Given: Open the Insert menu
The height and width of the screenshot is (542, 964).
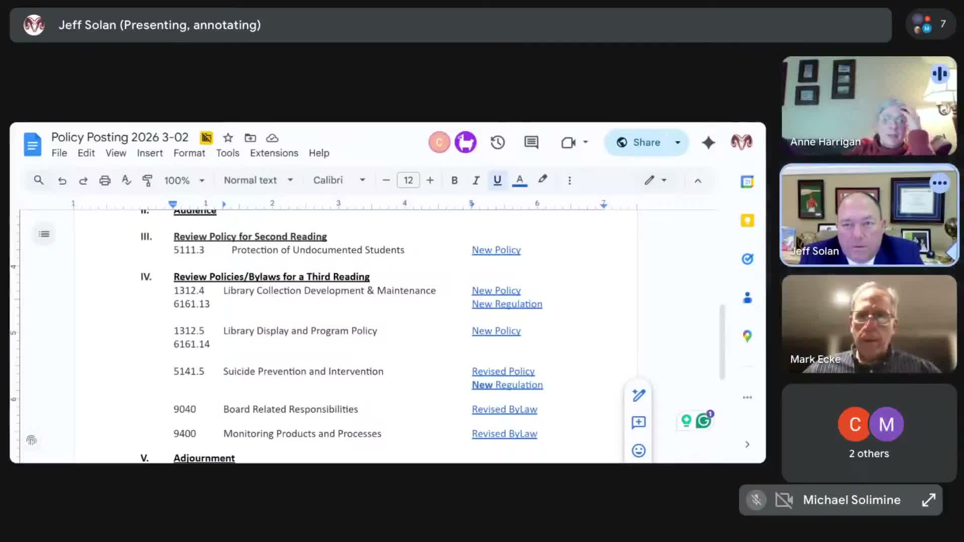Looking at the screenshot, I should tap(150, 153).
